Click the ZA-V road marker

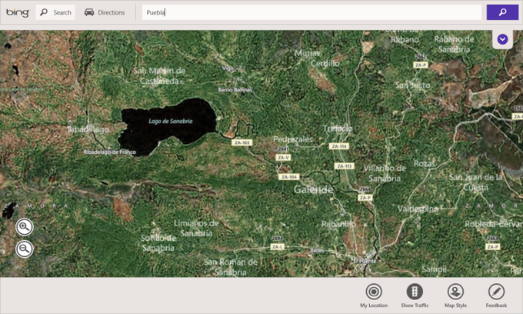[x=283, y=158]
